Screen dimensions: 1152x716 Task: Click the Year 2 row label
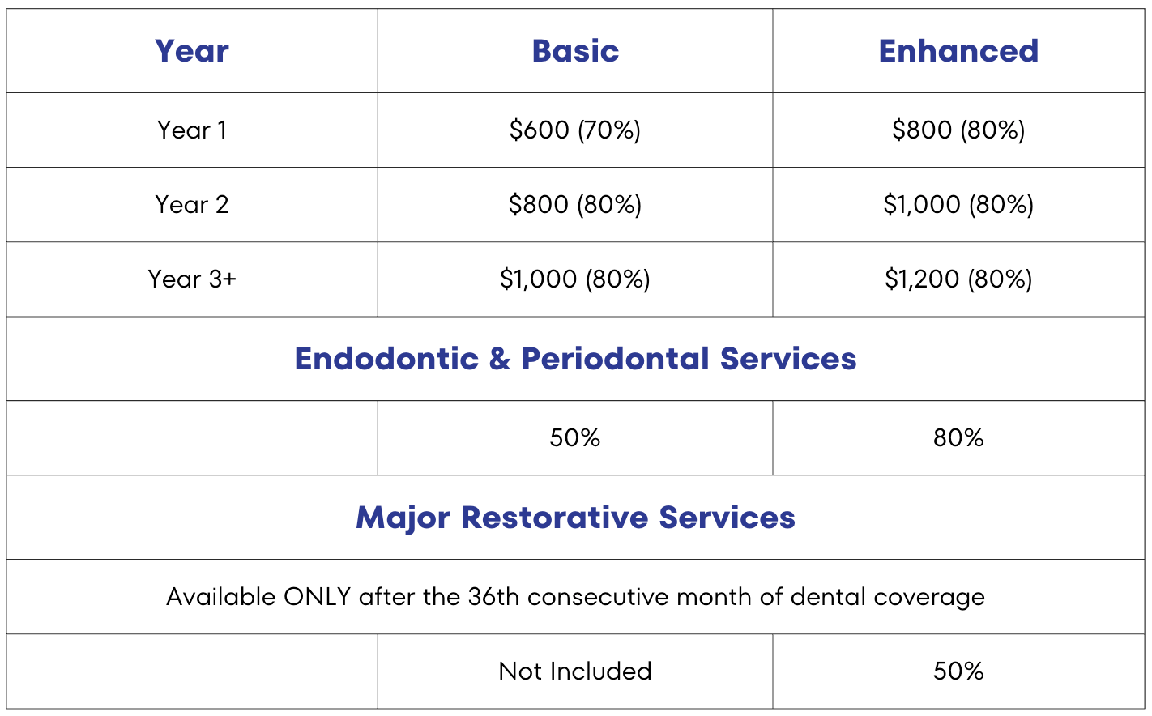(x=192, y=204)
